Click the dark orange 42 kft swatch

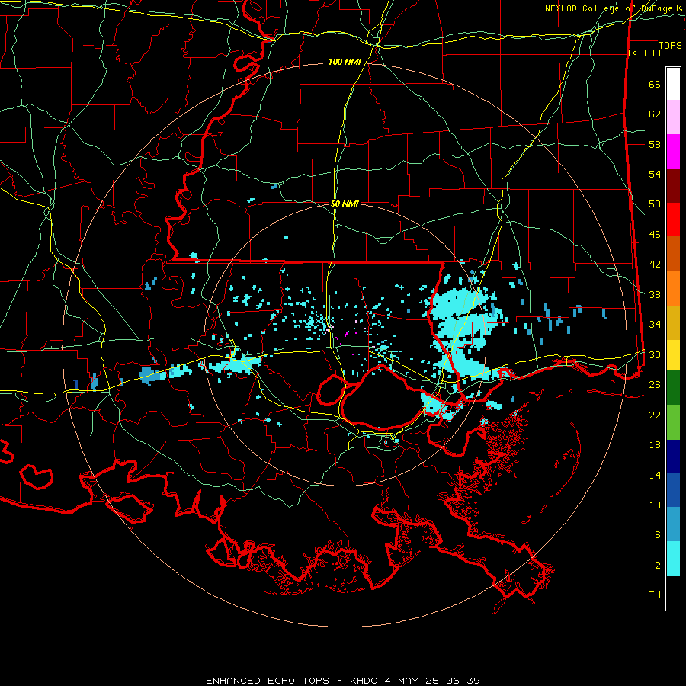(673, 253)
